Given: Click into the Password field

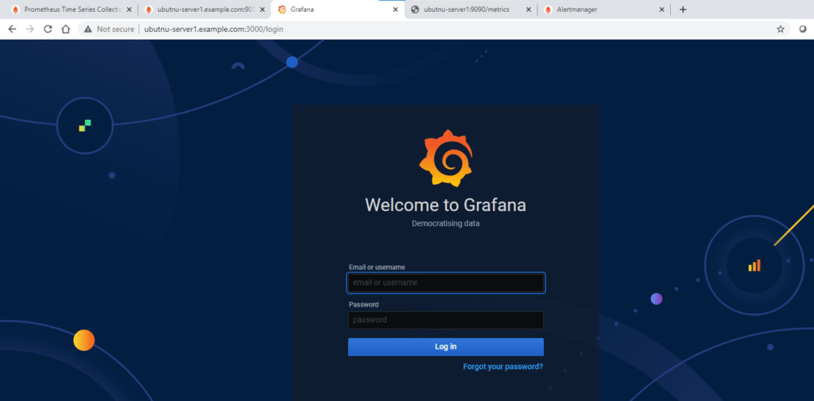Looking at the screenshot, I should coord(446,320).
